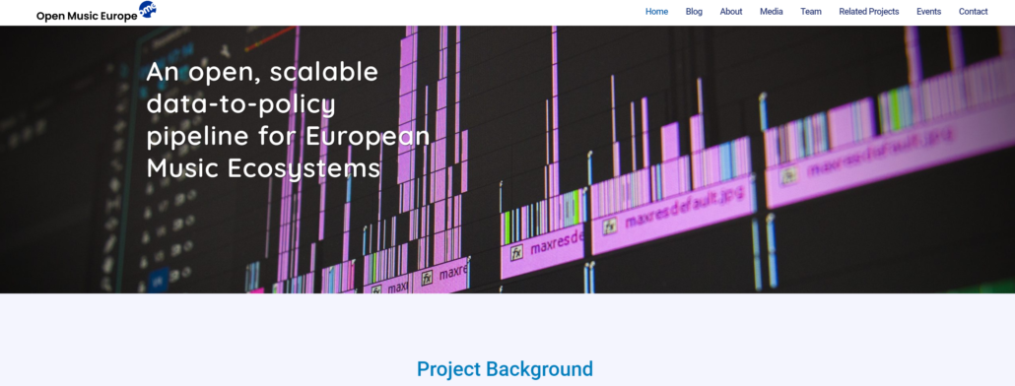Open the Media section
The width and height of the screenshot is (1015, 386).
pos(771,12)
